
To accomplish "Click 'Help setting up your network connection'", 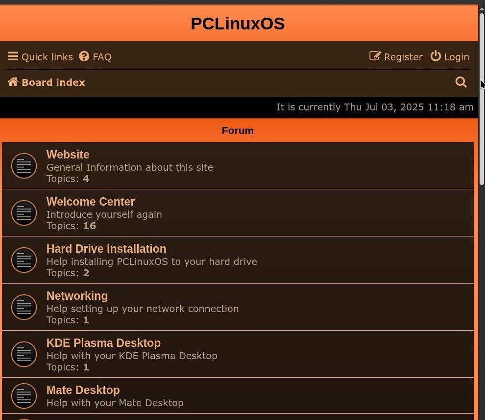I will click(x=143, y=309).
